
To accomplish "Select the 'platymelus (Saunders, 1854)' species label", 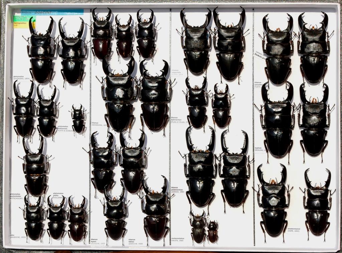I will [x=22, y=77].
